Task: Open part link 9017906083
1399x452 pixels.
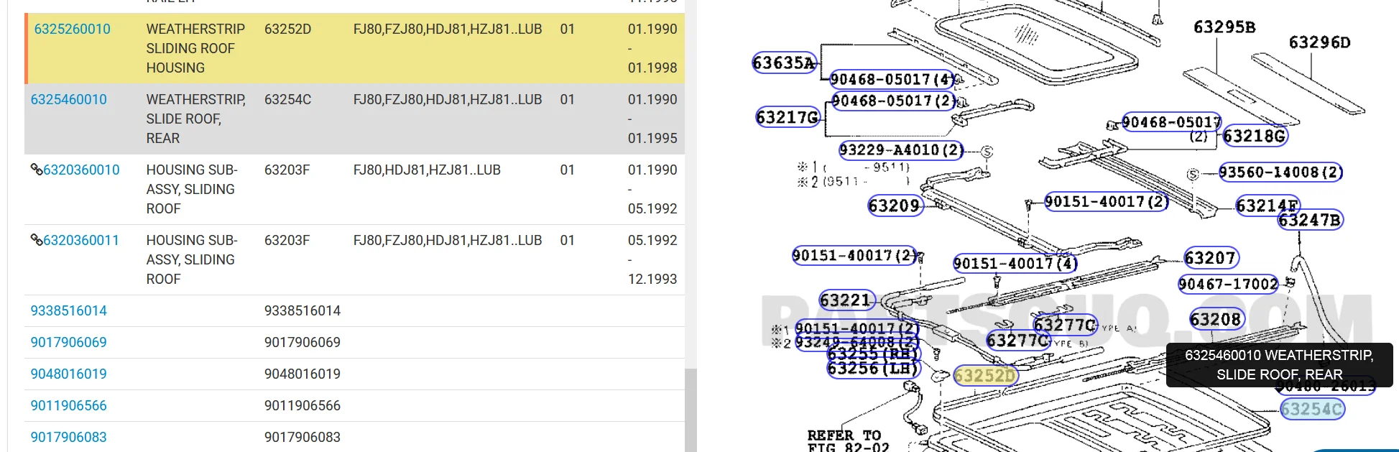Action: tap(68, 438)
